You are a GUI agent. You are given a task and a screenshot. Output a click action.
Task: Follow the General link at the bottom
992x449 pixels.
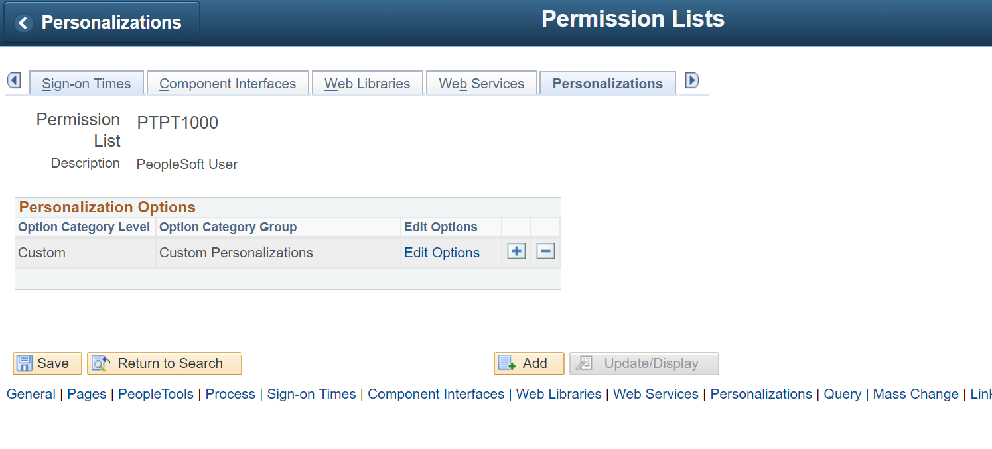(x=31, y=394)
